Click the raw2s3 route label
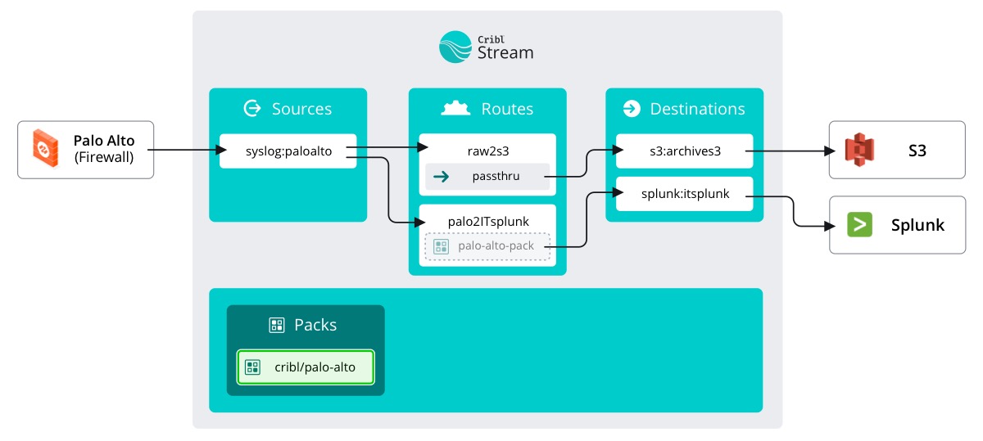 click(487, 151)
